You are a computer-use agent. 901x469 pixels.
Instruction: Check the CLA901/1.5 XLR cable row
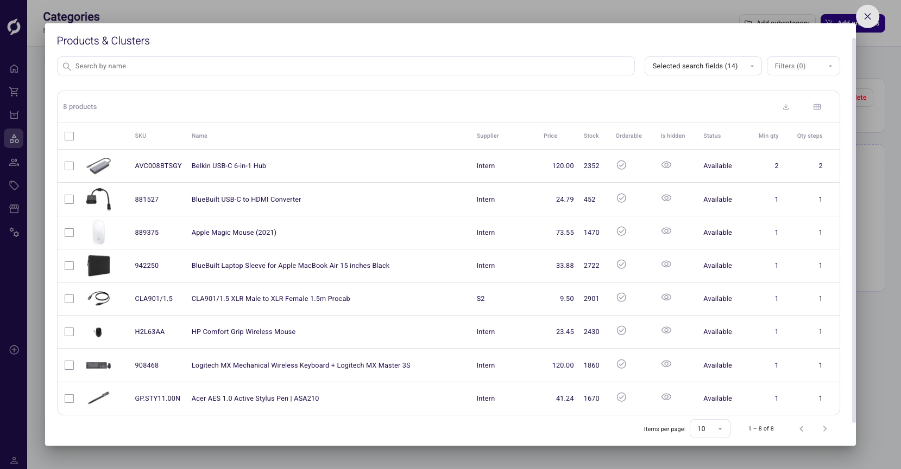point(69,299)
